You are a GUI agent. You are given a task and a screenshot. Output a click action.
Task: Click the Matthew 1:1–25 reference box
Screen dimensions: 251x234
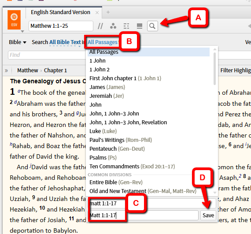tap(61, 26)
